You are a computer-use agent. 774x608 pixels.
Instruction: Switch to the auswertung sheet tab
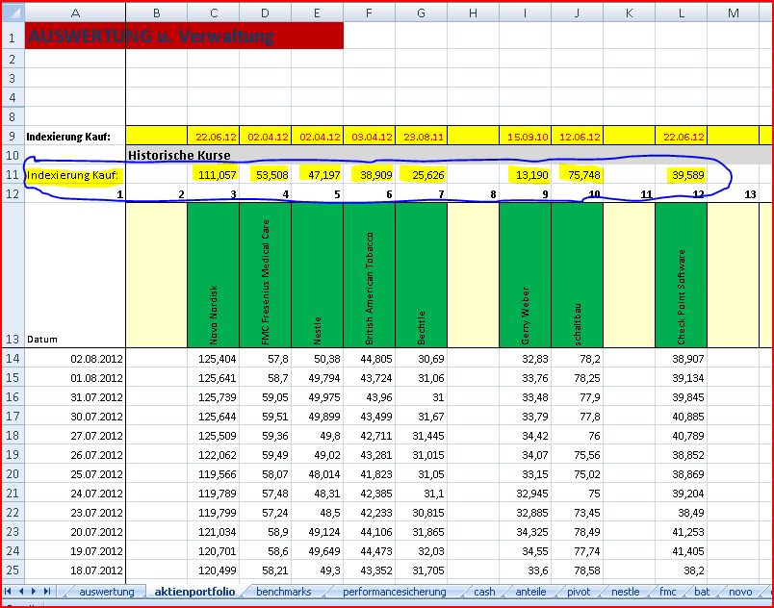pos(106,592)
